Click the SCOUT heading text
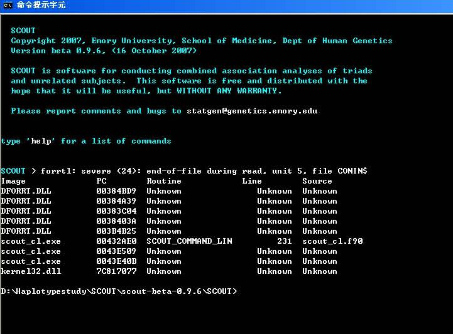The height and width of the screenshot is (334, 453). coord(23,31)
